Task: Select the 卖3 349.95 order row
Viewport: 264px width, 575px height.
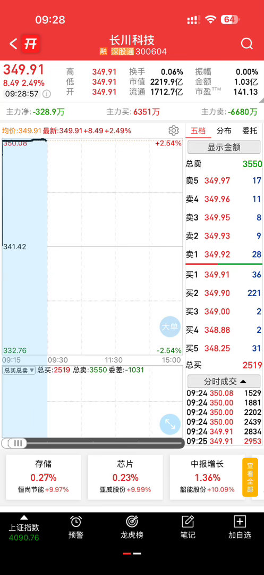Action: coord(224,217)
